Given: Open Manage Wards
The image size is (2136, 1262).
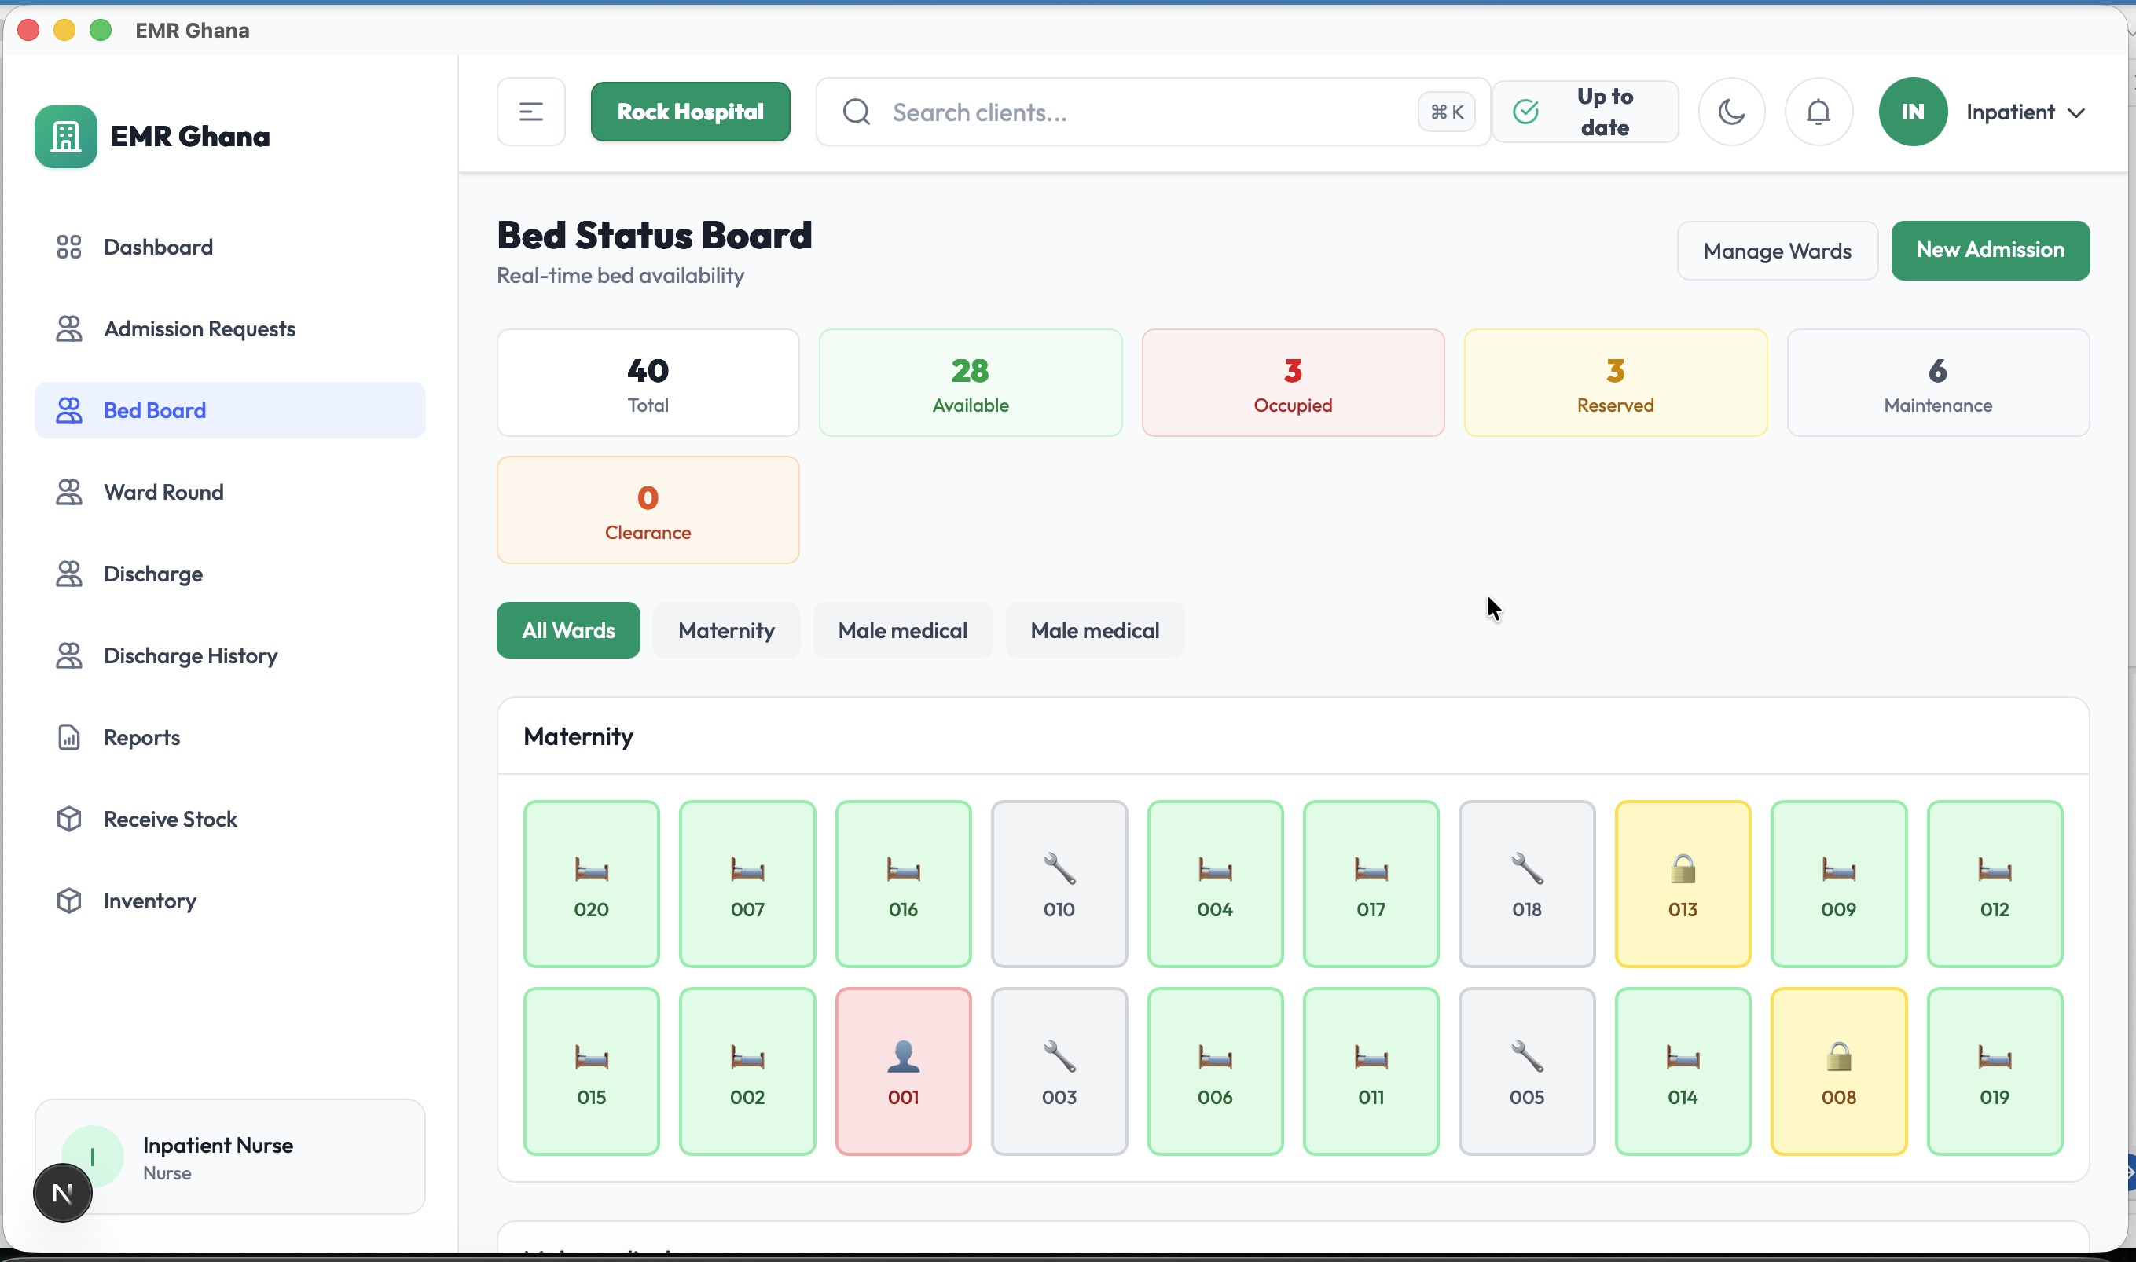Looking at the screenshot, I should coord(1776,250).
